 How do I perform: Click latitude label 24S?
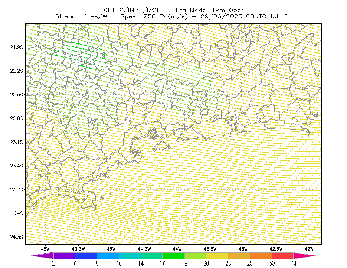point(19,213)
